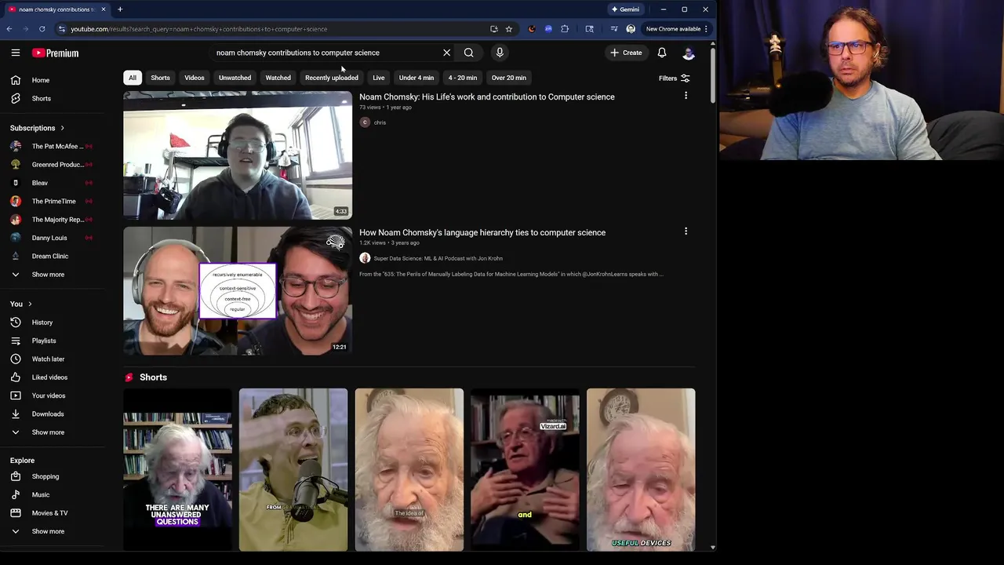The image size is (1004, 565).
Task: Clear the search query with the X
Action: click(447, 53)
